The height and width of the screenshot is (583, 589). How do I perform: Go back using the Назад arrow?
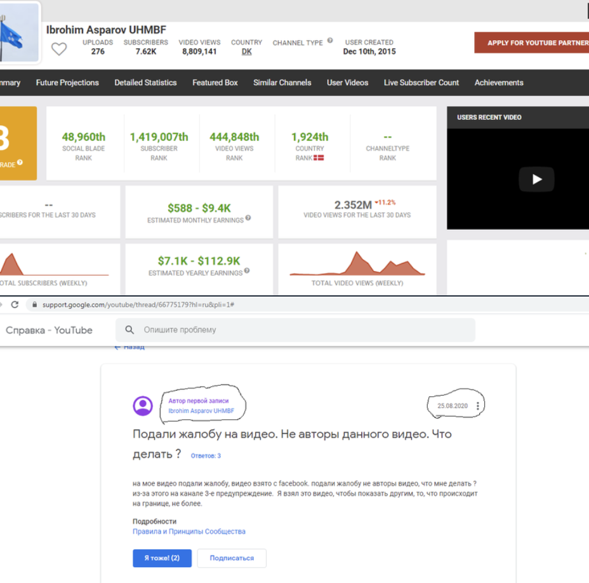click(x=129, y=347)
